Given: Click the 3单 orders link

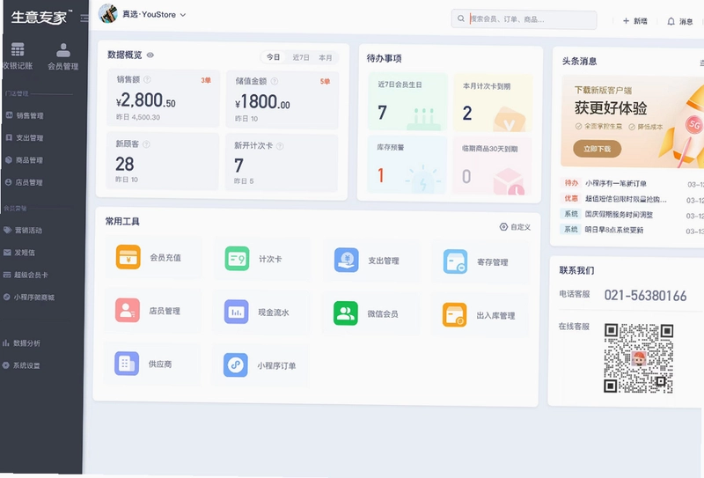Looking at the screenshot, I should coord(206,80).
